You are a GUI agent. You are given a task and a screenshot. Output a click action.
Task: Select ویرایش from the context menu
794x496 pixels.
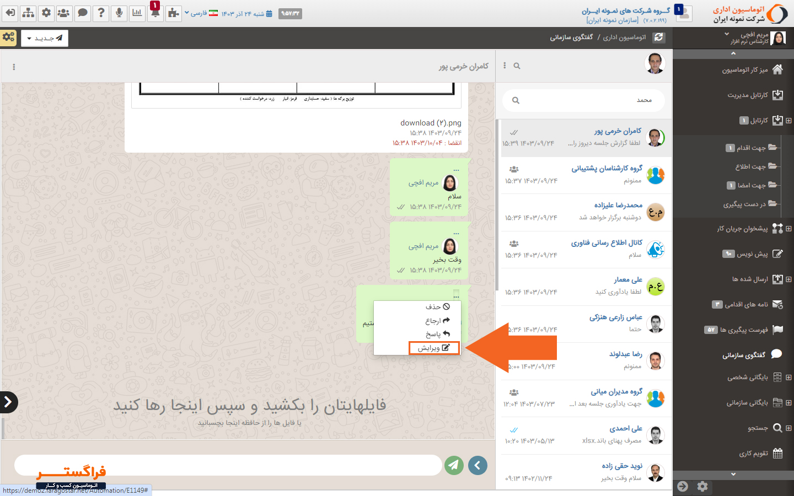(x=433, y=348)
